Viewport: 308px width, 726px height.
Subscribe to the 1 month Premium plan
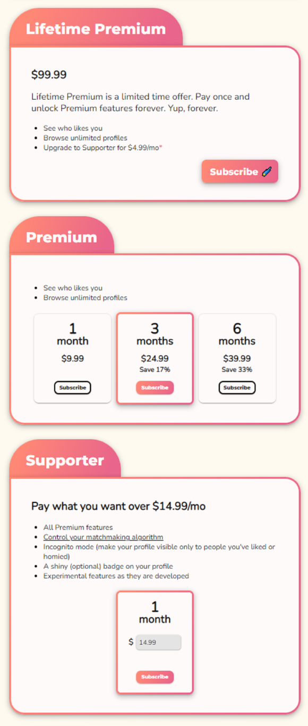click(x=72, y=387)
